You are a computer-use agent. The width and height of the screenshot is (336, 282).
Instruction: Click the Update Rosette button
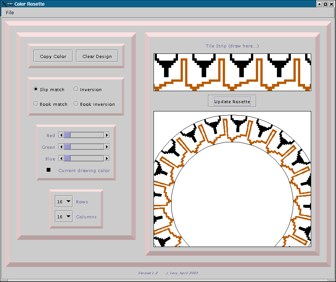coord(232,101)
